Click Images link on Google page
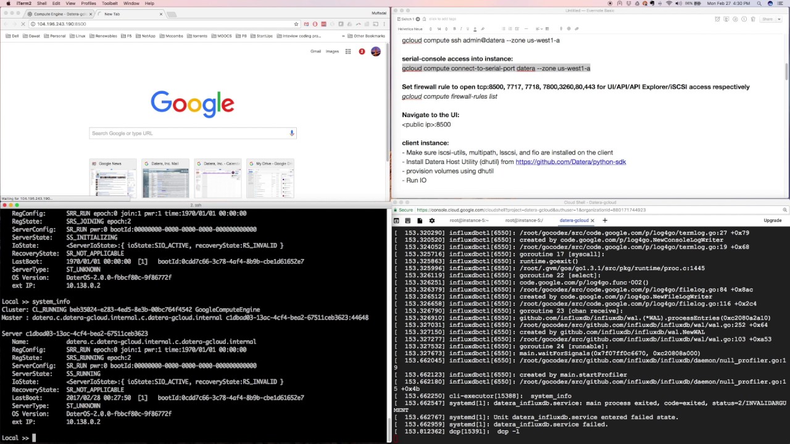This screenshot has width=790, height=444. coord(332,51)
